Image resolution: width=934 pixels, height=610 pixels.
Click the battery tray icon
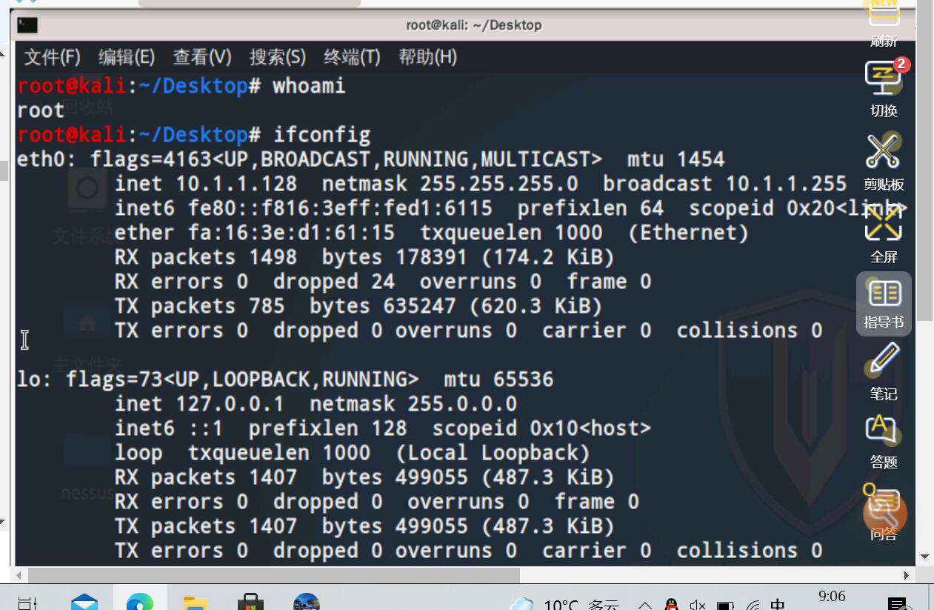[725, 606]
